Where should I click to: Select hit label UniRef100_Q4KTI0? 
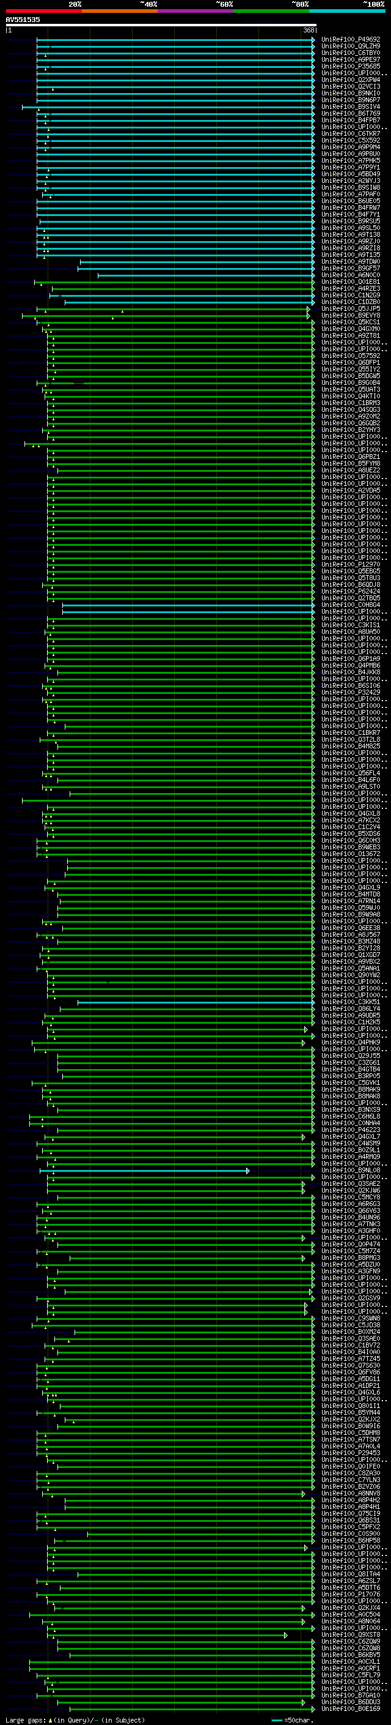(351, 396)
